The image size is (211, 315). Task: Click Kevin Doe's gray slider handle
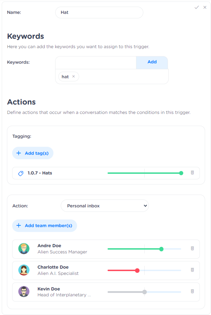coord(144,292)
